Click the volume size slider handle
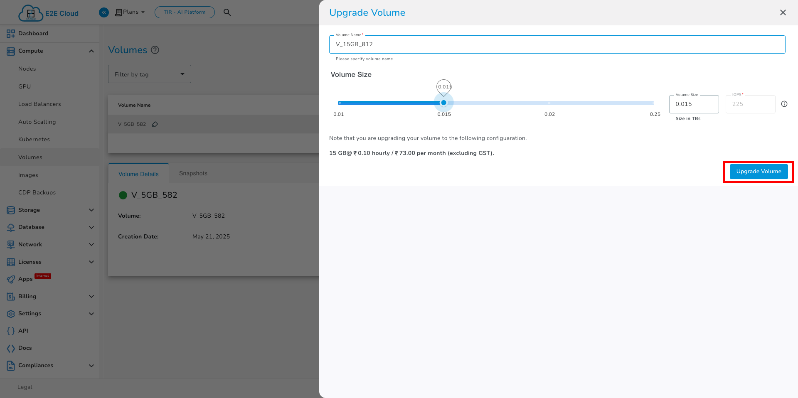798x398 pixels. [443, 103]
